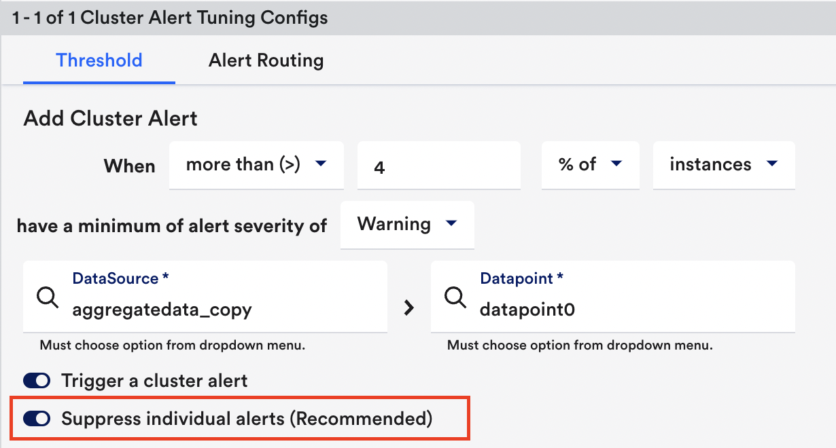Open the '% of' unit dropdown
The width and height of the screenshot is (836, 448).
pyautogui.click(x=590, y=164)
